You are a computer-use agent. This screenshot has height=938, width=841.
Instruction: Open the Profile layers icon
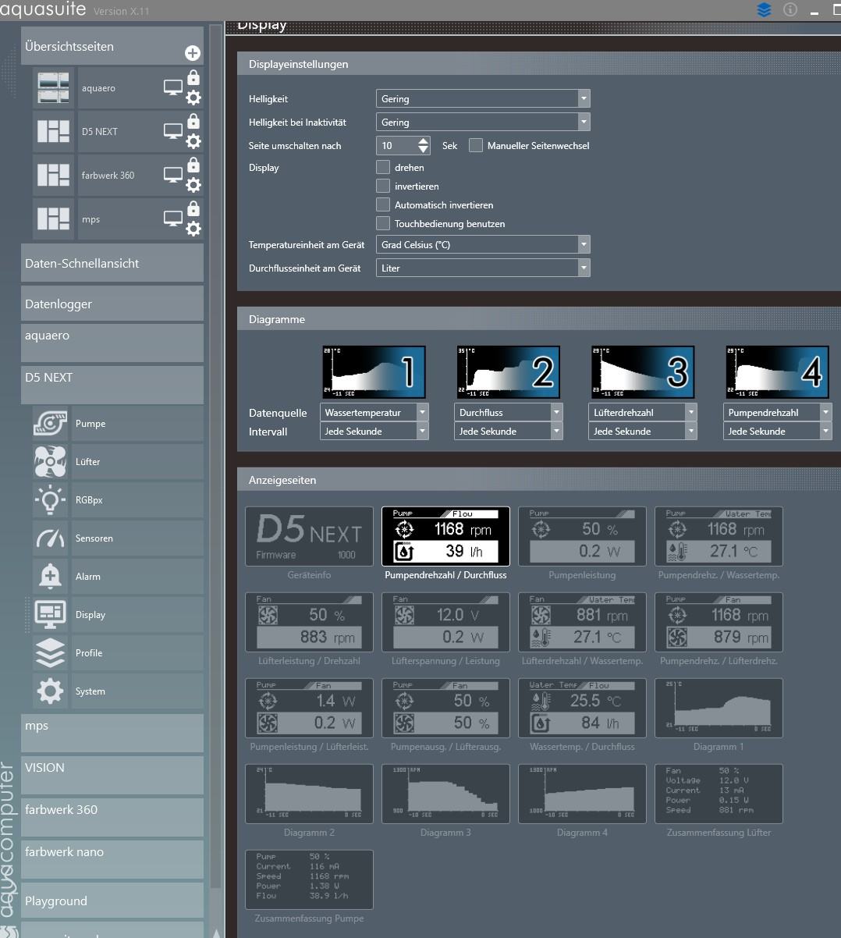coord(50,653)
